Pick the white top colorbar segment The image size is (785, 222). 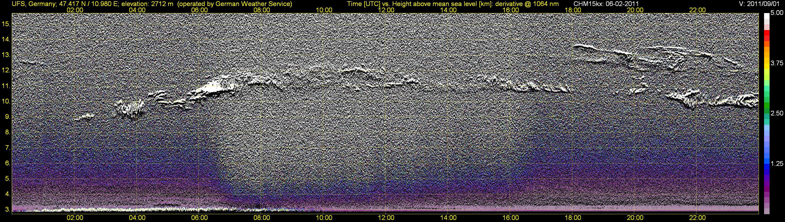[x=766, y=16]
